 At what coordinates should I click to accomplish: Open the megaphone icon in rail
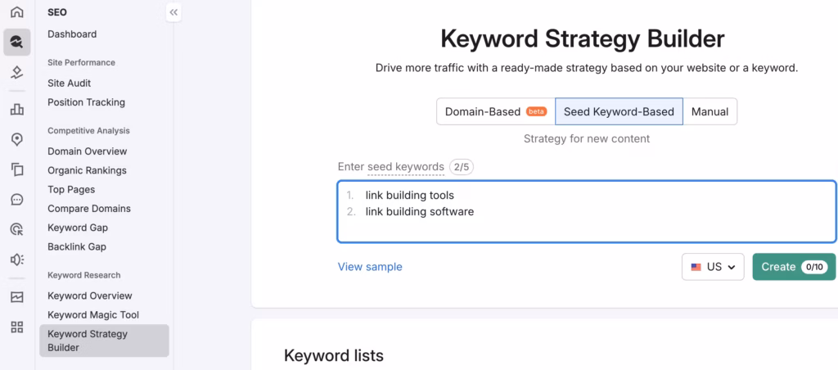pos(17,259)
